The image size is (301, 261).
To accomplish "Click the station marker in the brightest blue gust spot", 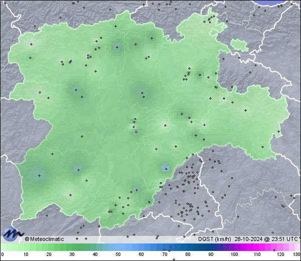I will (166, 169).
